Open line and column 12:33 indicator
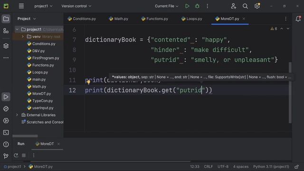 click(194, 167)
